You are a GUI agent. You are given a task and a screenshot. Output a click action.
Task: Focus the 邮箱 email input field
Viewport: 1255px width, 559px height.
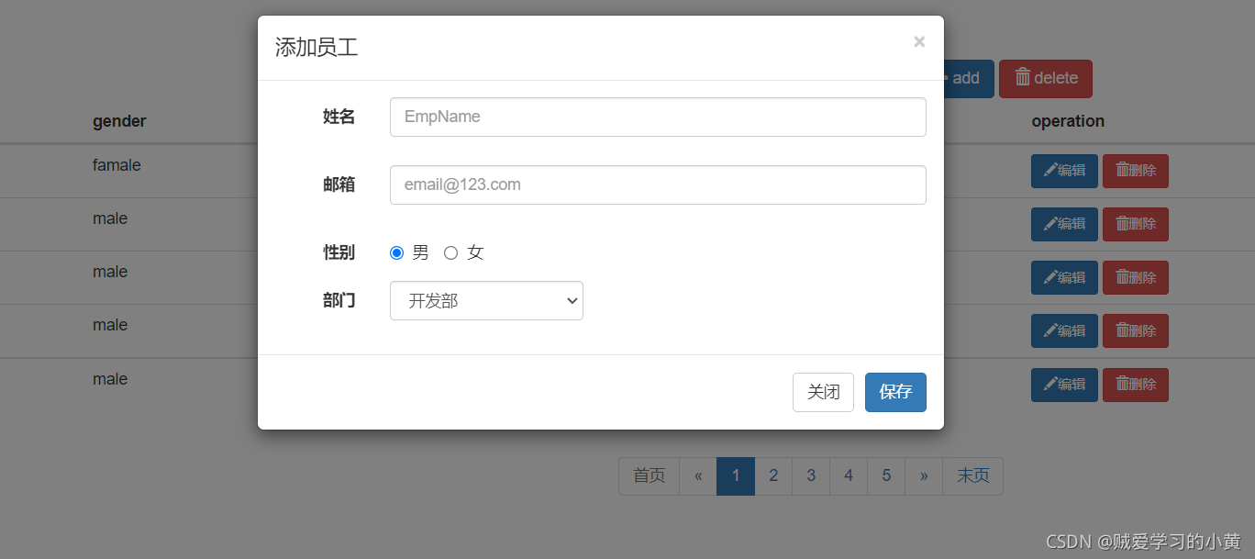coord(658,184)
